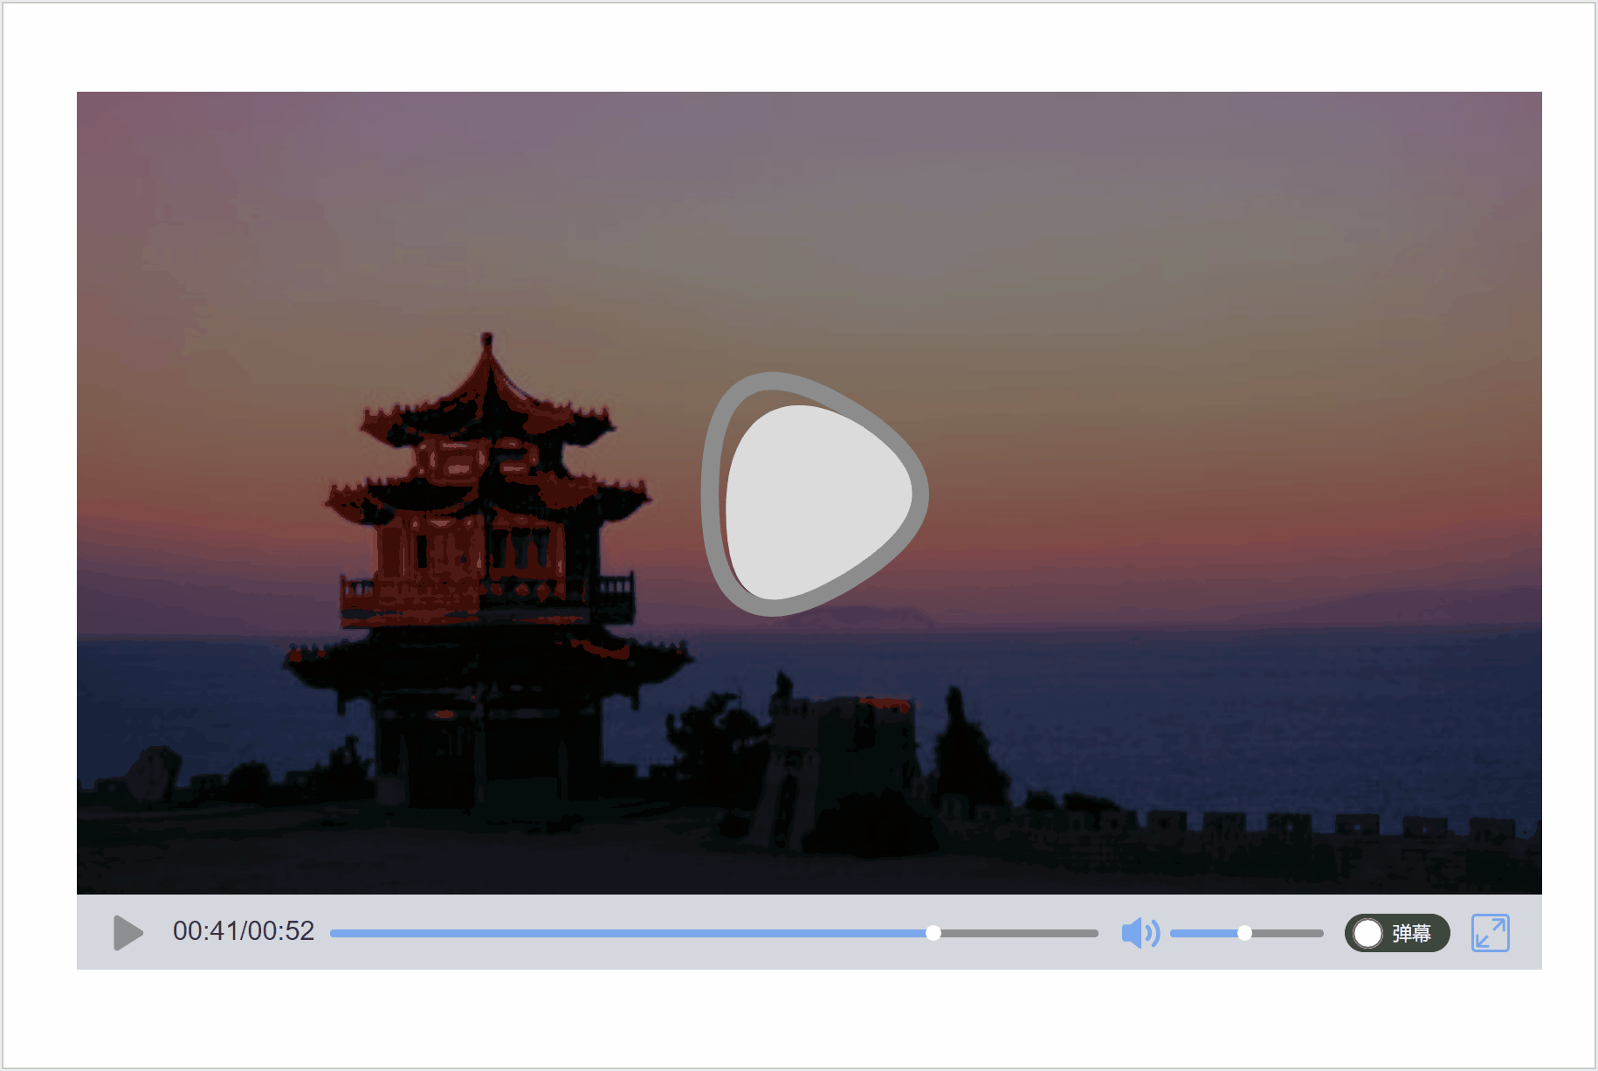Click the volume slider knob
This screenshot has height=1071, width=1598.
click(1244, 933)
